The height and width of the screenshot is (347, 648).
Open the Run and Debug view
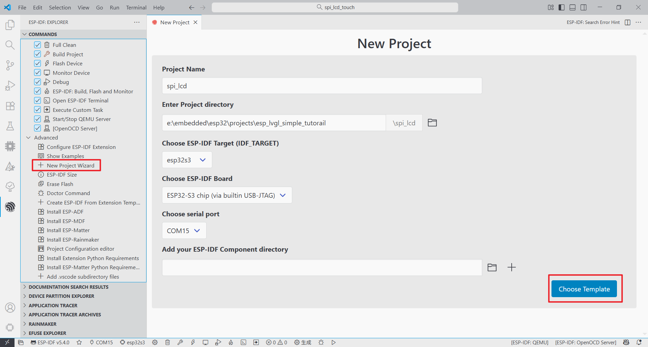tap(10, 85)
